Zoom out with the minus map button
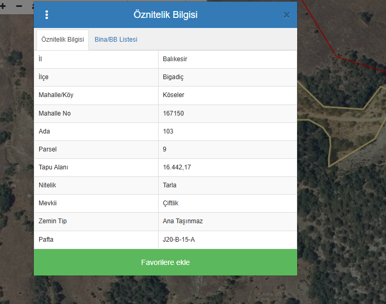The height and width of the screenshot is (304, 386). pyautogui.click(x=19, y=6)
